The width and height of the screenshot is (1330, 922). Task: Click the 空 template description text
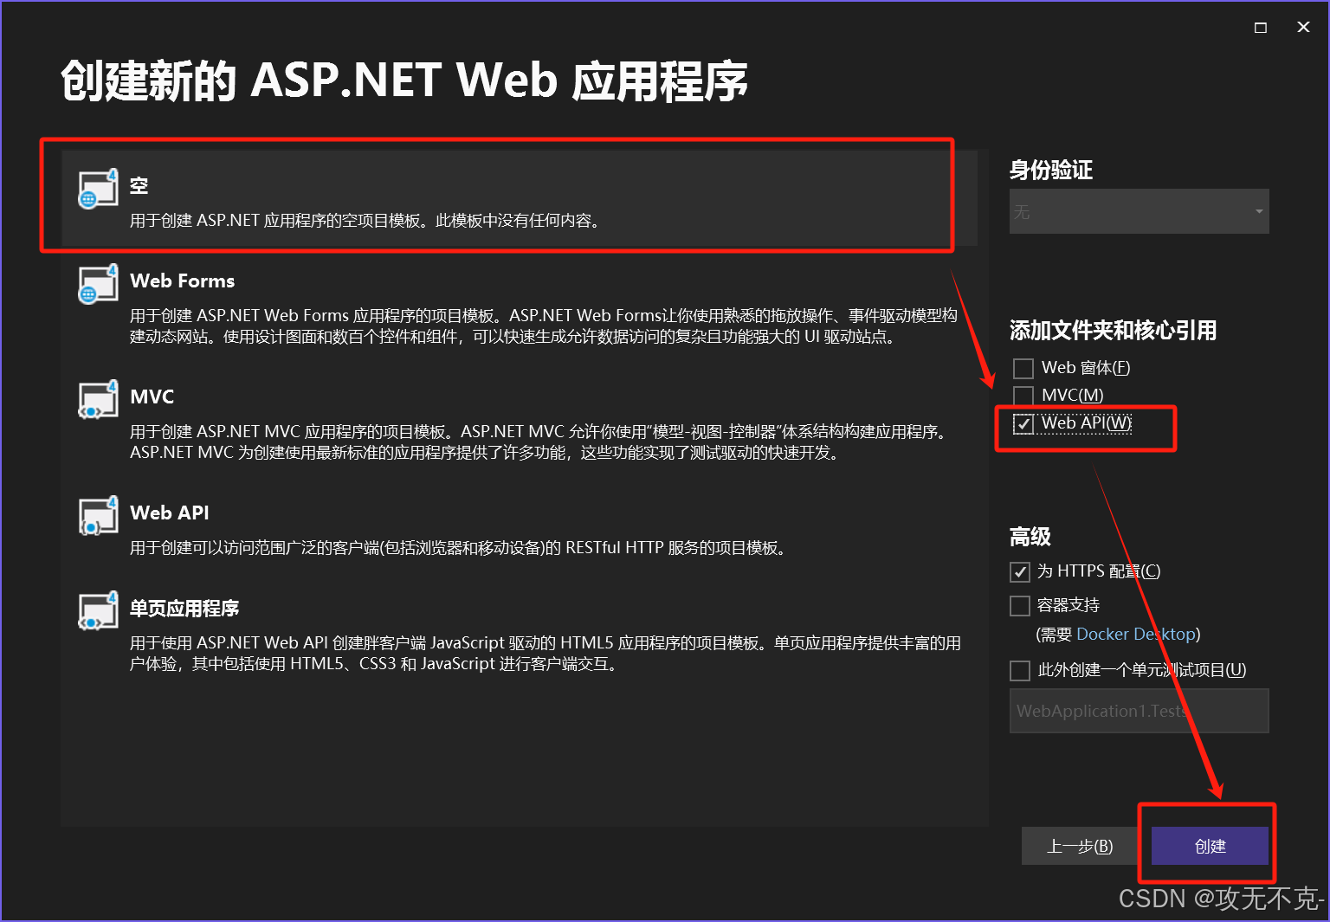pyautogui.click(x=365, y=221)
